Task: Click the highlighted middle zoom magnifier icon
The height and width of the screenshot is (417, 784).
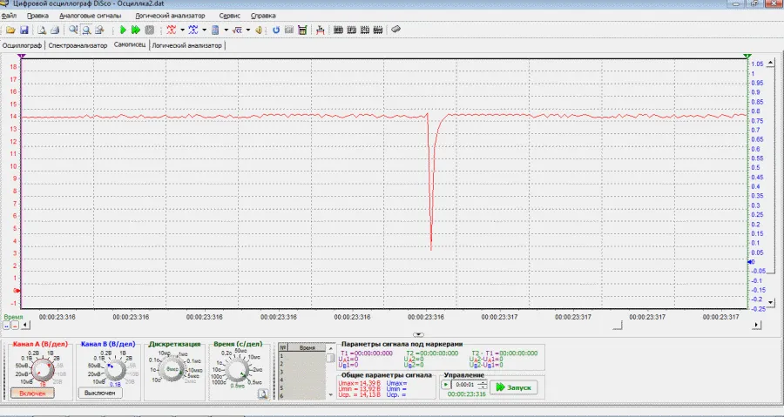Action: coord(86,30)
